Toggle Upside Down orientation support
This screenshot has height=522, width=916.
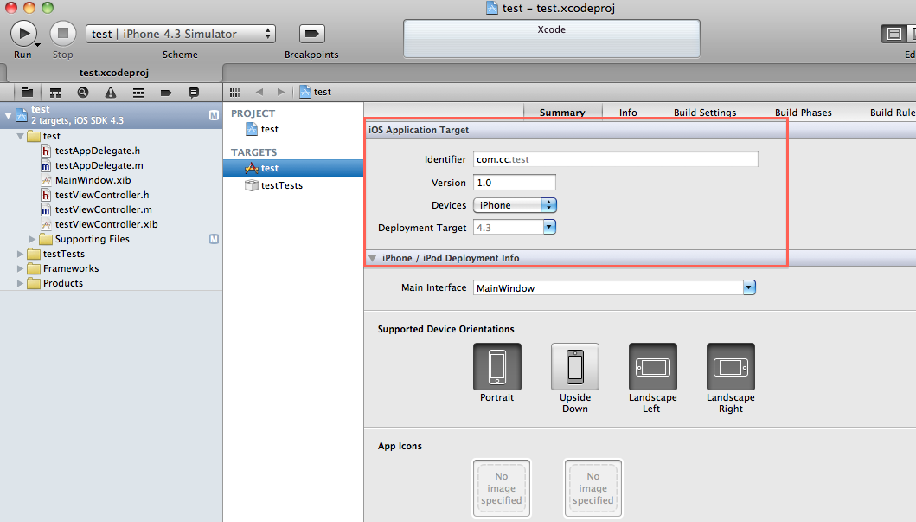click(x=575, y=366)
